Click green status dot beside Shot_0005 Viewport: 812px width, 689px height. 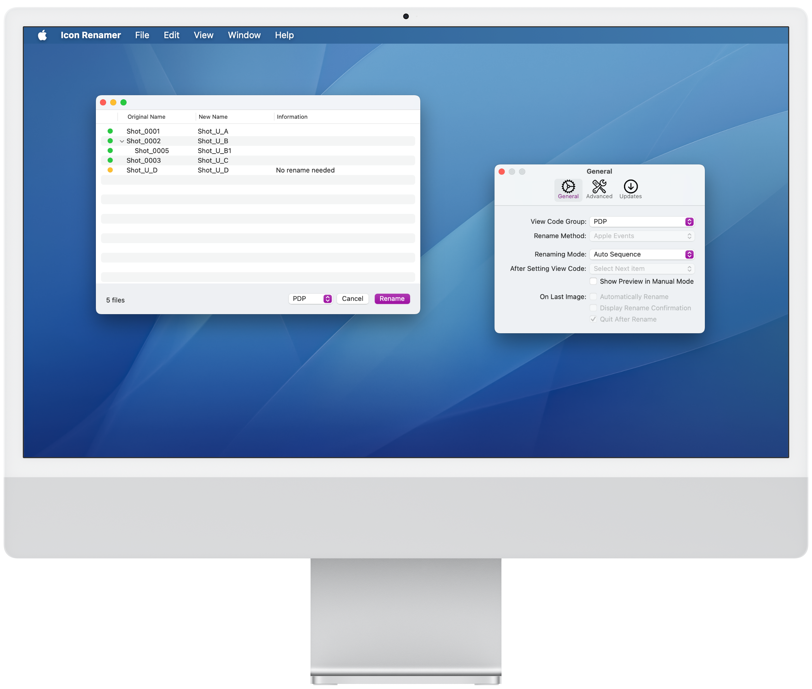[x=110, y=150]
